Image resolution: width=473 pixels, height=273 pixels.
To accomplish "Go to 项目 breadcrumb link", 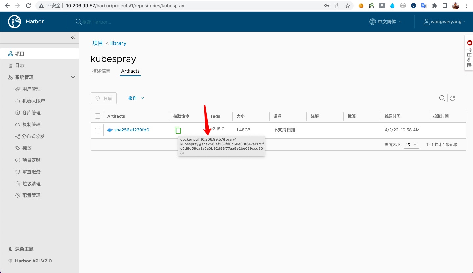I will [x=98, y=43].
